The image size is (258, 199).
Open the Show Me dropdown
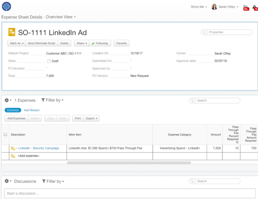[199, 7]
